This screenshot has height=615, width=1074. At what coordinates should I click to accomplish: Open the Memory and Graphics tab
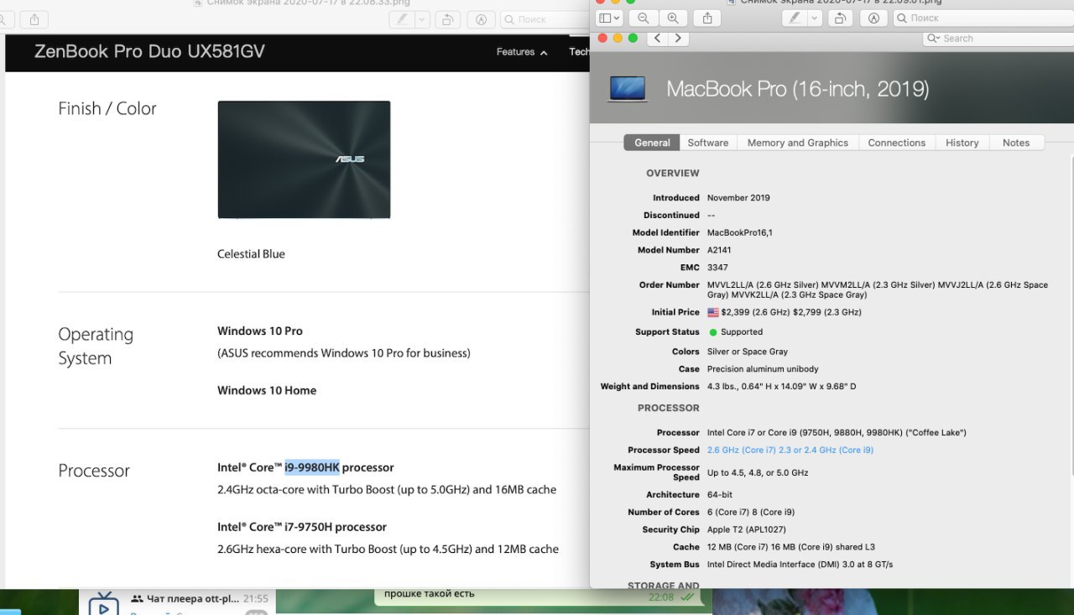click(x=798, y=143)
